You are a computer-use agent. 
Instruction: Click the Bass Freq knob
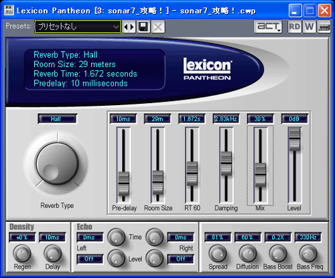pyautogui.click(x=308, y=253)
